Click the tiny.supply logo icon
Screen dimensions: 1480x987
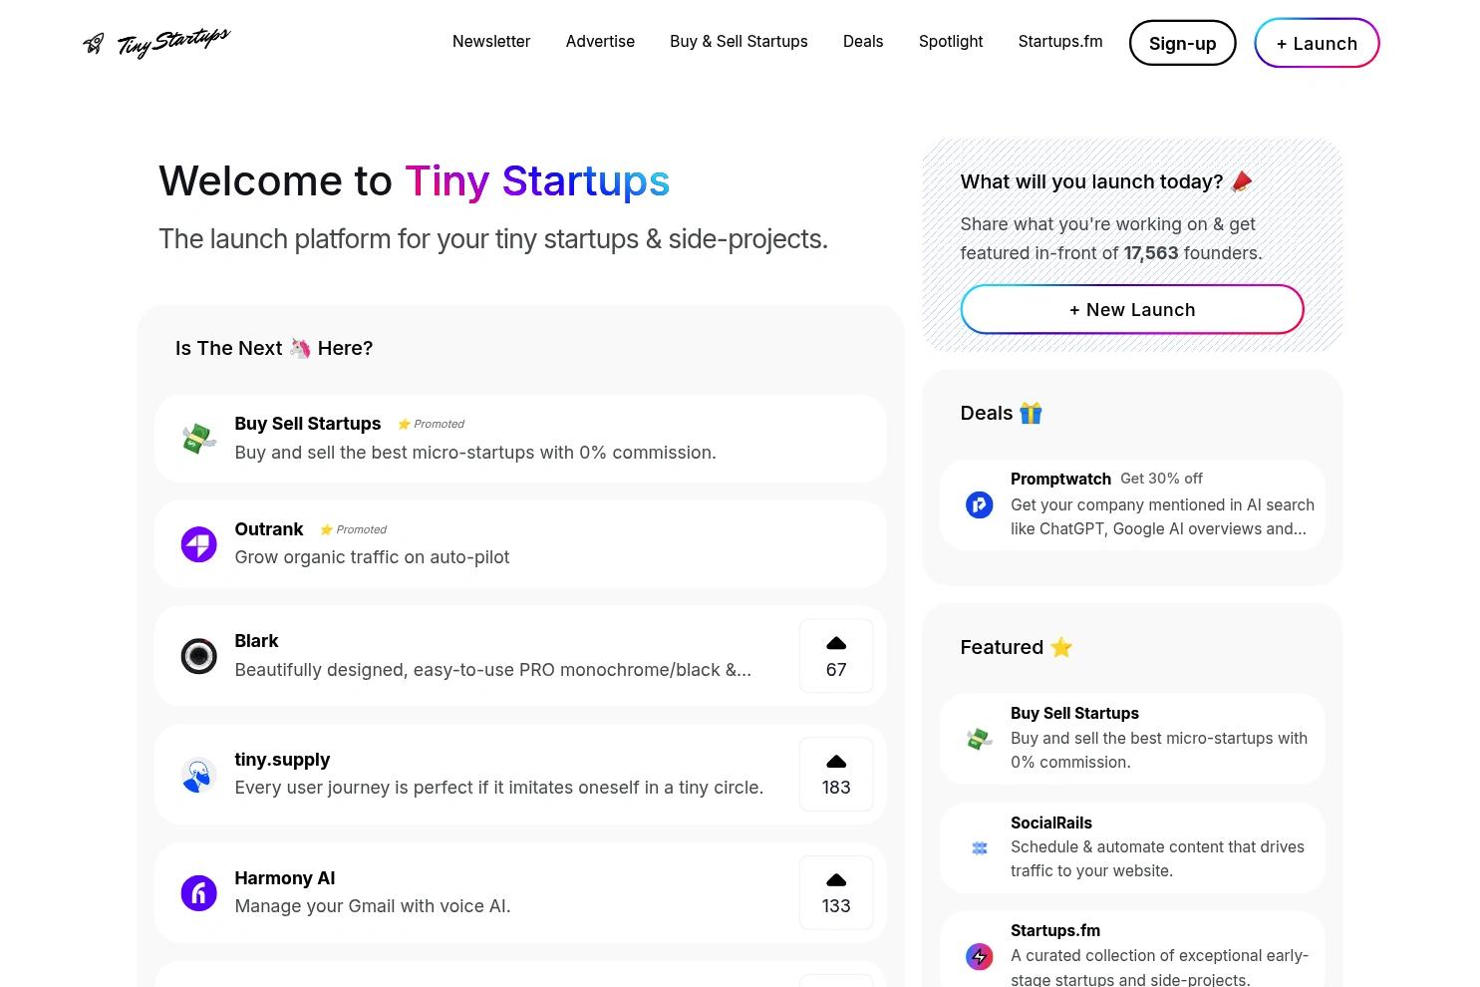199,775
